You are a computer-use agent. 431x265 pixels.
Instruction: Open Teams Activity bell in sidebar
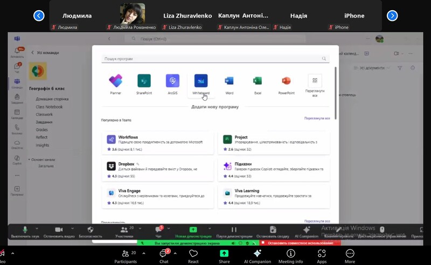[17, 52]
